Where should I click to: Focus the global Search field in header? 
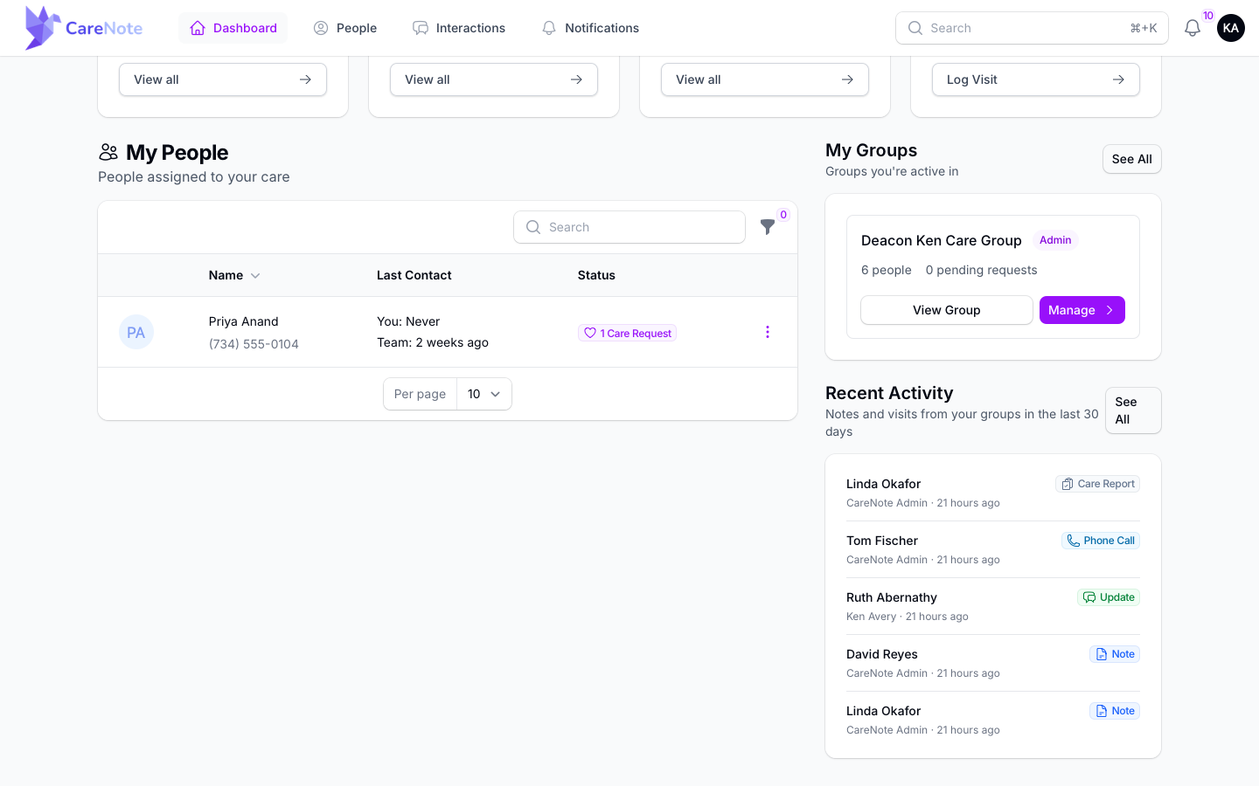coord(1032,28)
